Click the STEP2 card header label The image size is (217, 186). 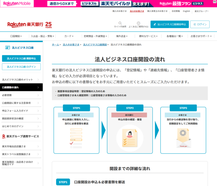coord(130,108)
